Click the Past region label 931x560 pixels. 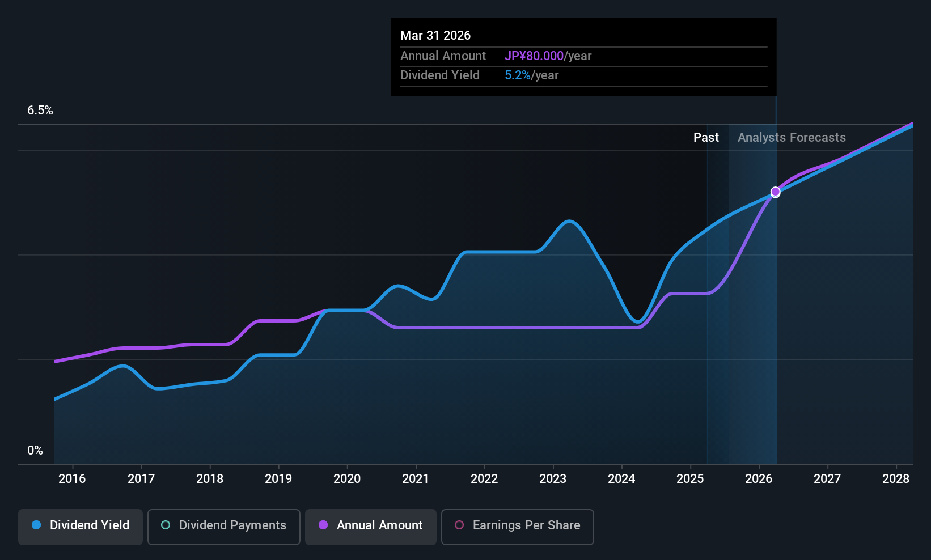pyautogui.click(x=706, y=138)
